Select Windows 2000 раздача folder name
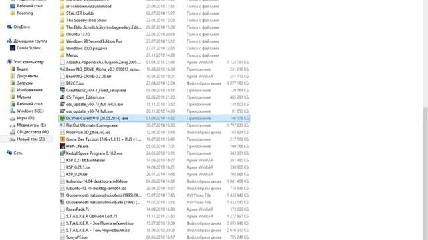 point(86,48)
